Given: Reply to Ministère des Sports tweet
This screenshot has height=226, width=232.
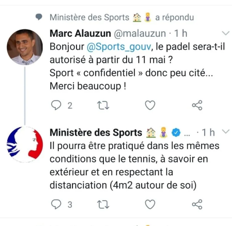Looking at the screenshot, I should (x=56, y=204).
